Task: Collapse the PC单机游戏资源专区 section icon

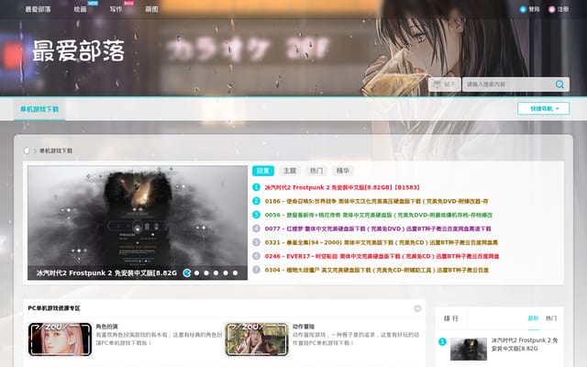Action: (417, 308)
